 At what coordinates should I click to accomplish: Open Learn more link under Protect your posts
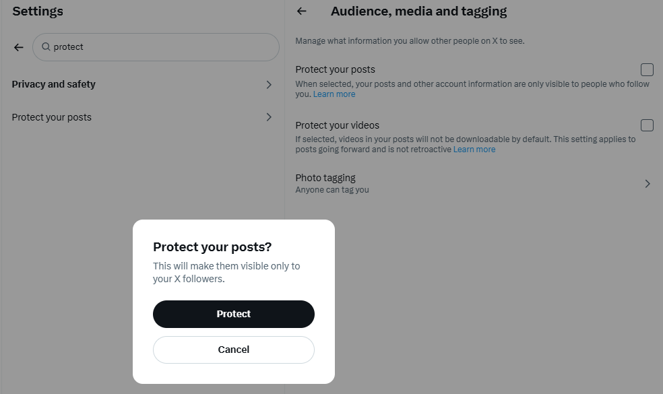[x=334, y=94]
